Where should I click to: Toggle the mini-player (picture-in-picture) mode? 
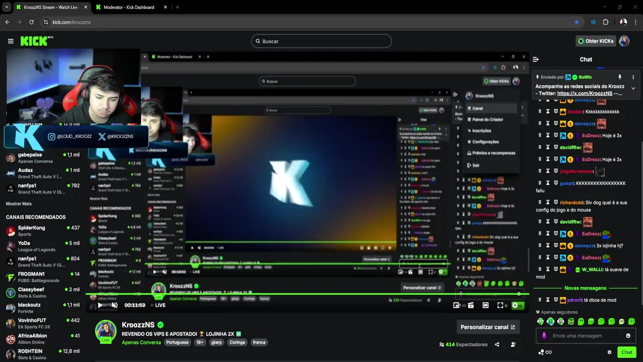pyautogui.click(x=456, y=305)
